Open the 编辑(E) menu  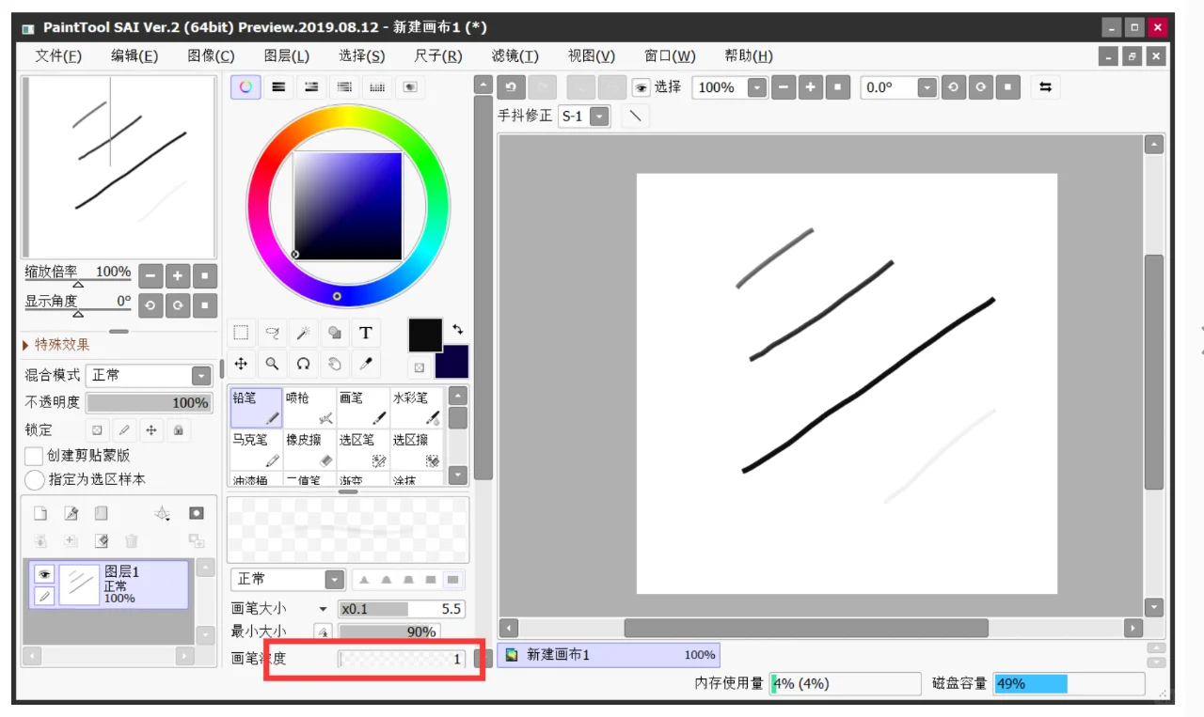[135, 56]
